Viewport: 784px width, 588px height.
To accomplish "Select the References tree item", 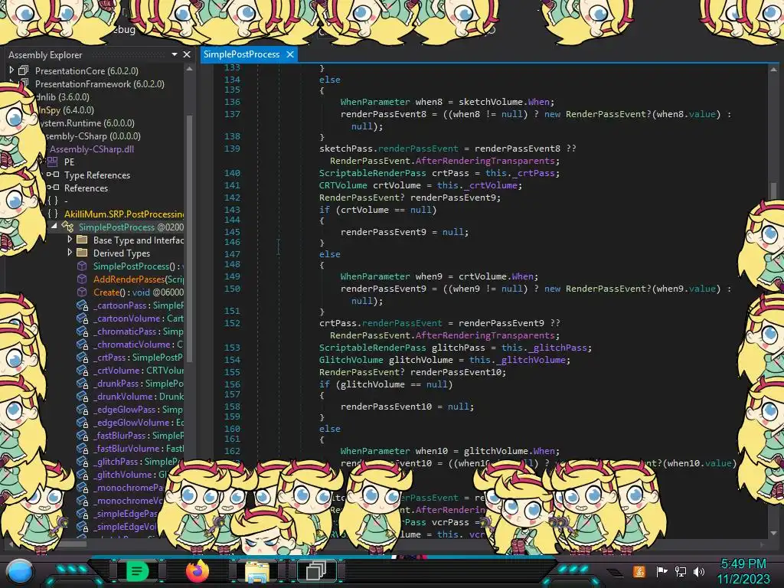I will tap(86, 188).
